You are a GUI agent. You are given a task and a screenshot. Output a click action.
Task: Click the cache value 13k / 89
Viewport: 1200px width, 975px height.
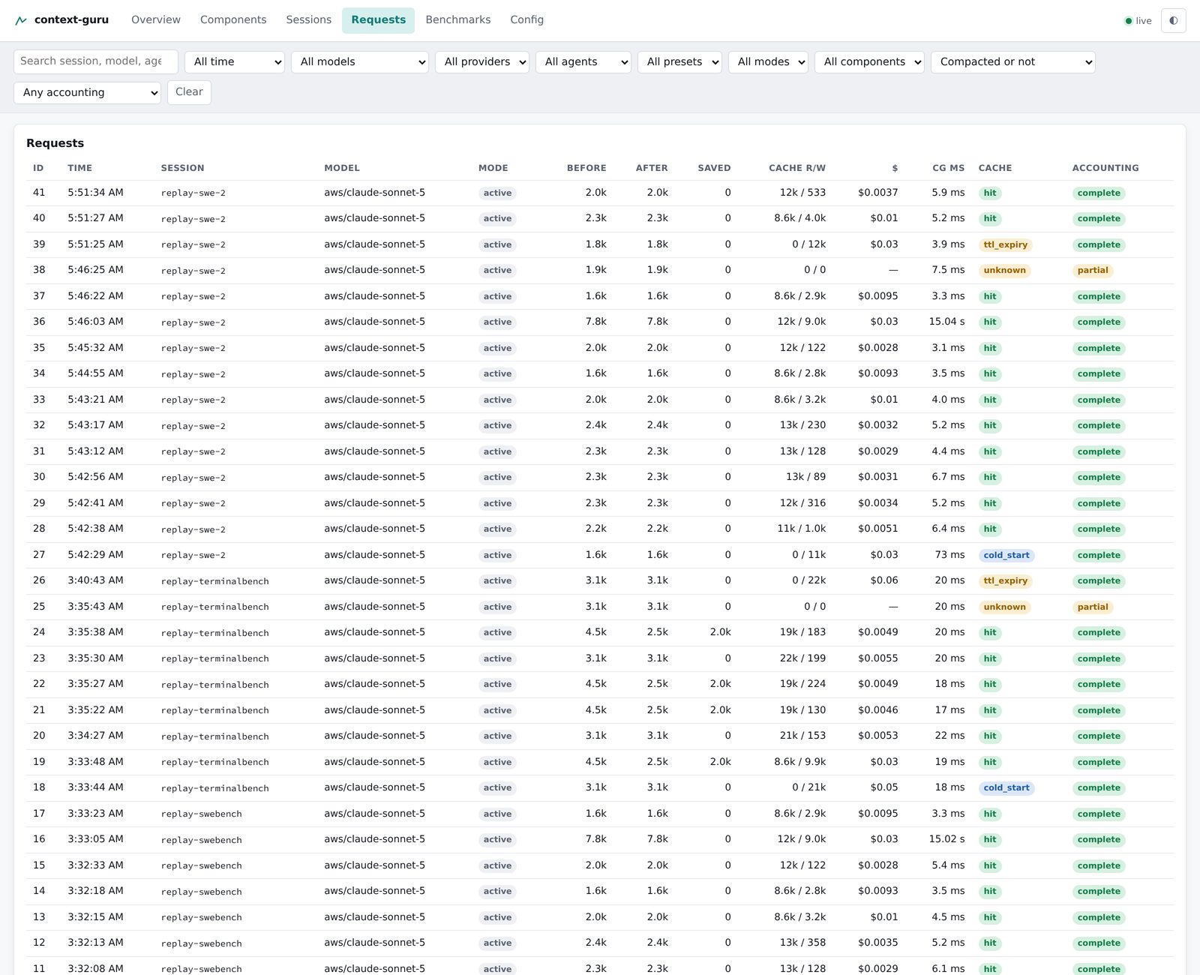[x=805, y=477]
